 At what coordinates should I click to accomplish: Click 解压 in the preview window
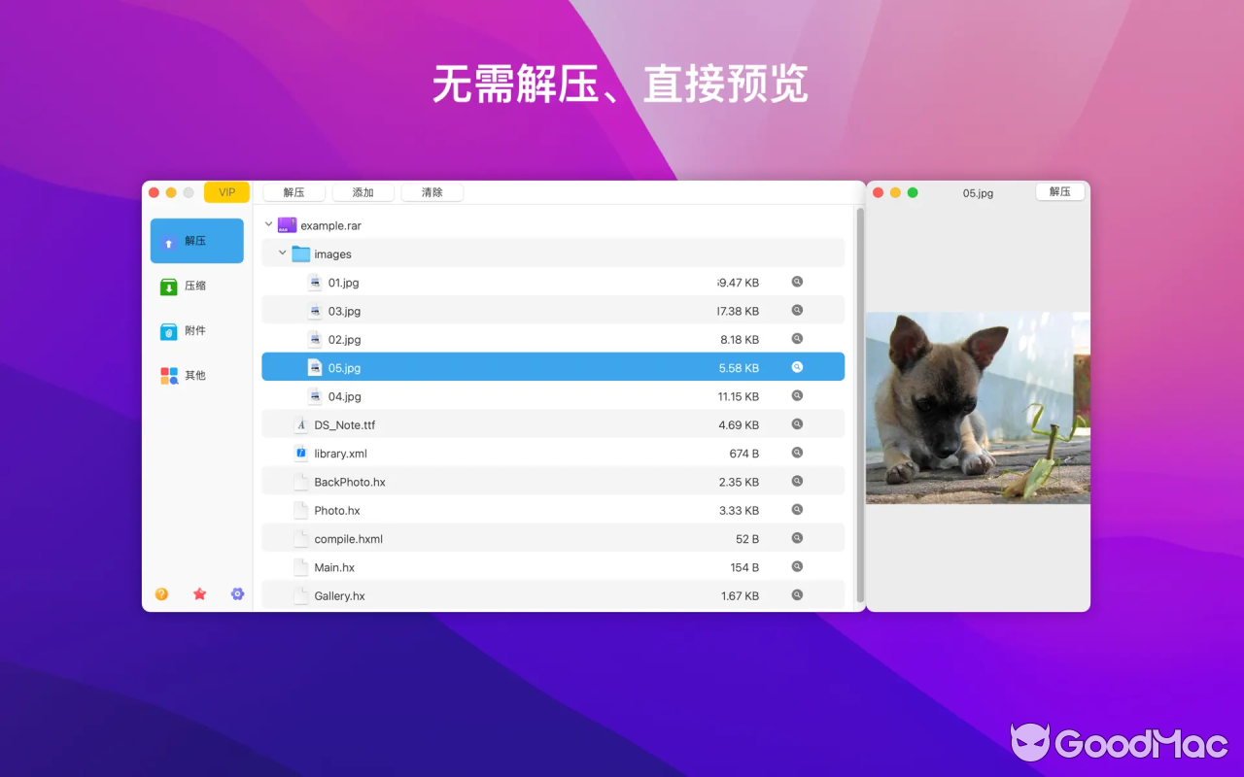click(x=1059, y=191)
